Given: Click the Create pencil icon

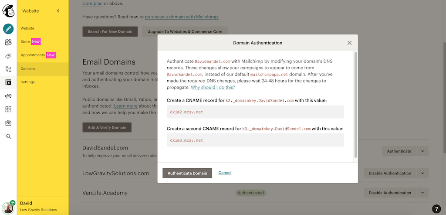Looking at the screenshot, I should click(8, 28).
